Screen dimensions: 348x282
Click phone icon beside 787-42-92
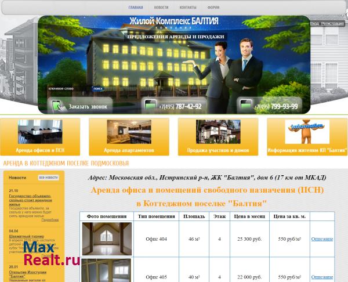coord(150,105)
